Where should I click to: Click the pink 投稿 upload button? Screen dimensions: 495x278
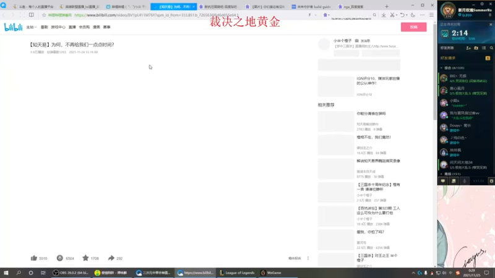[413, 27]
